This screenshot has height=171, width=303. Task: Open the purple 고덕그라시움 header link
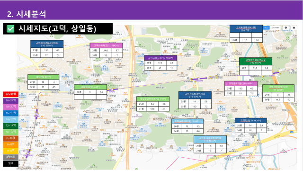pos(160,58)
